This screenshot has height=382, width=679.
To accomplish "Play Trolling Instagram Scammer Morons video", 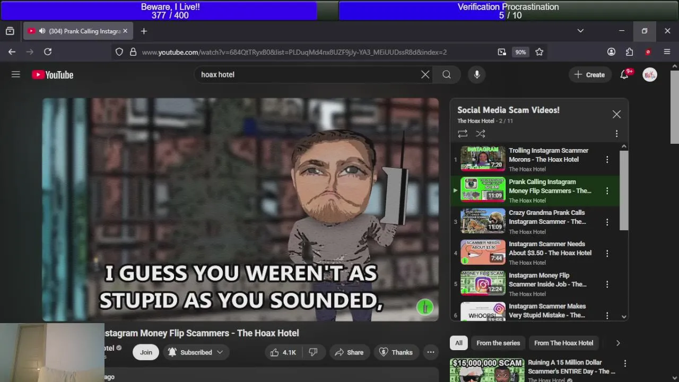I will point(536,159).
